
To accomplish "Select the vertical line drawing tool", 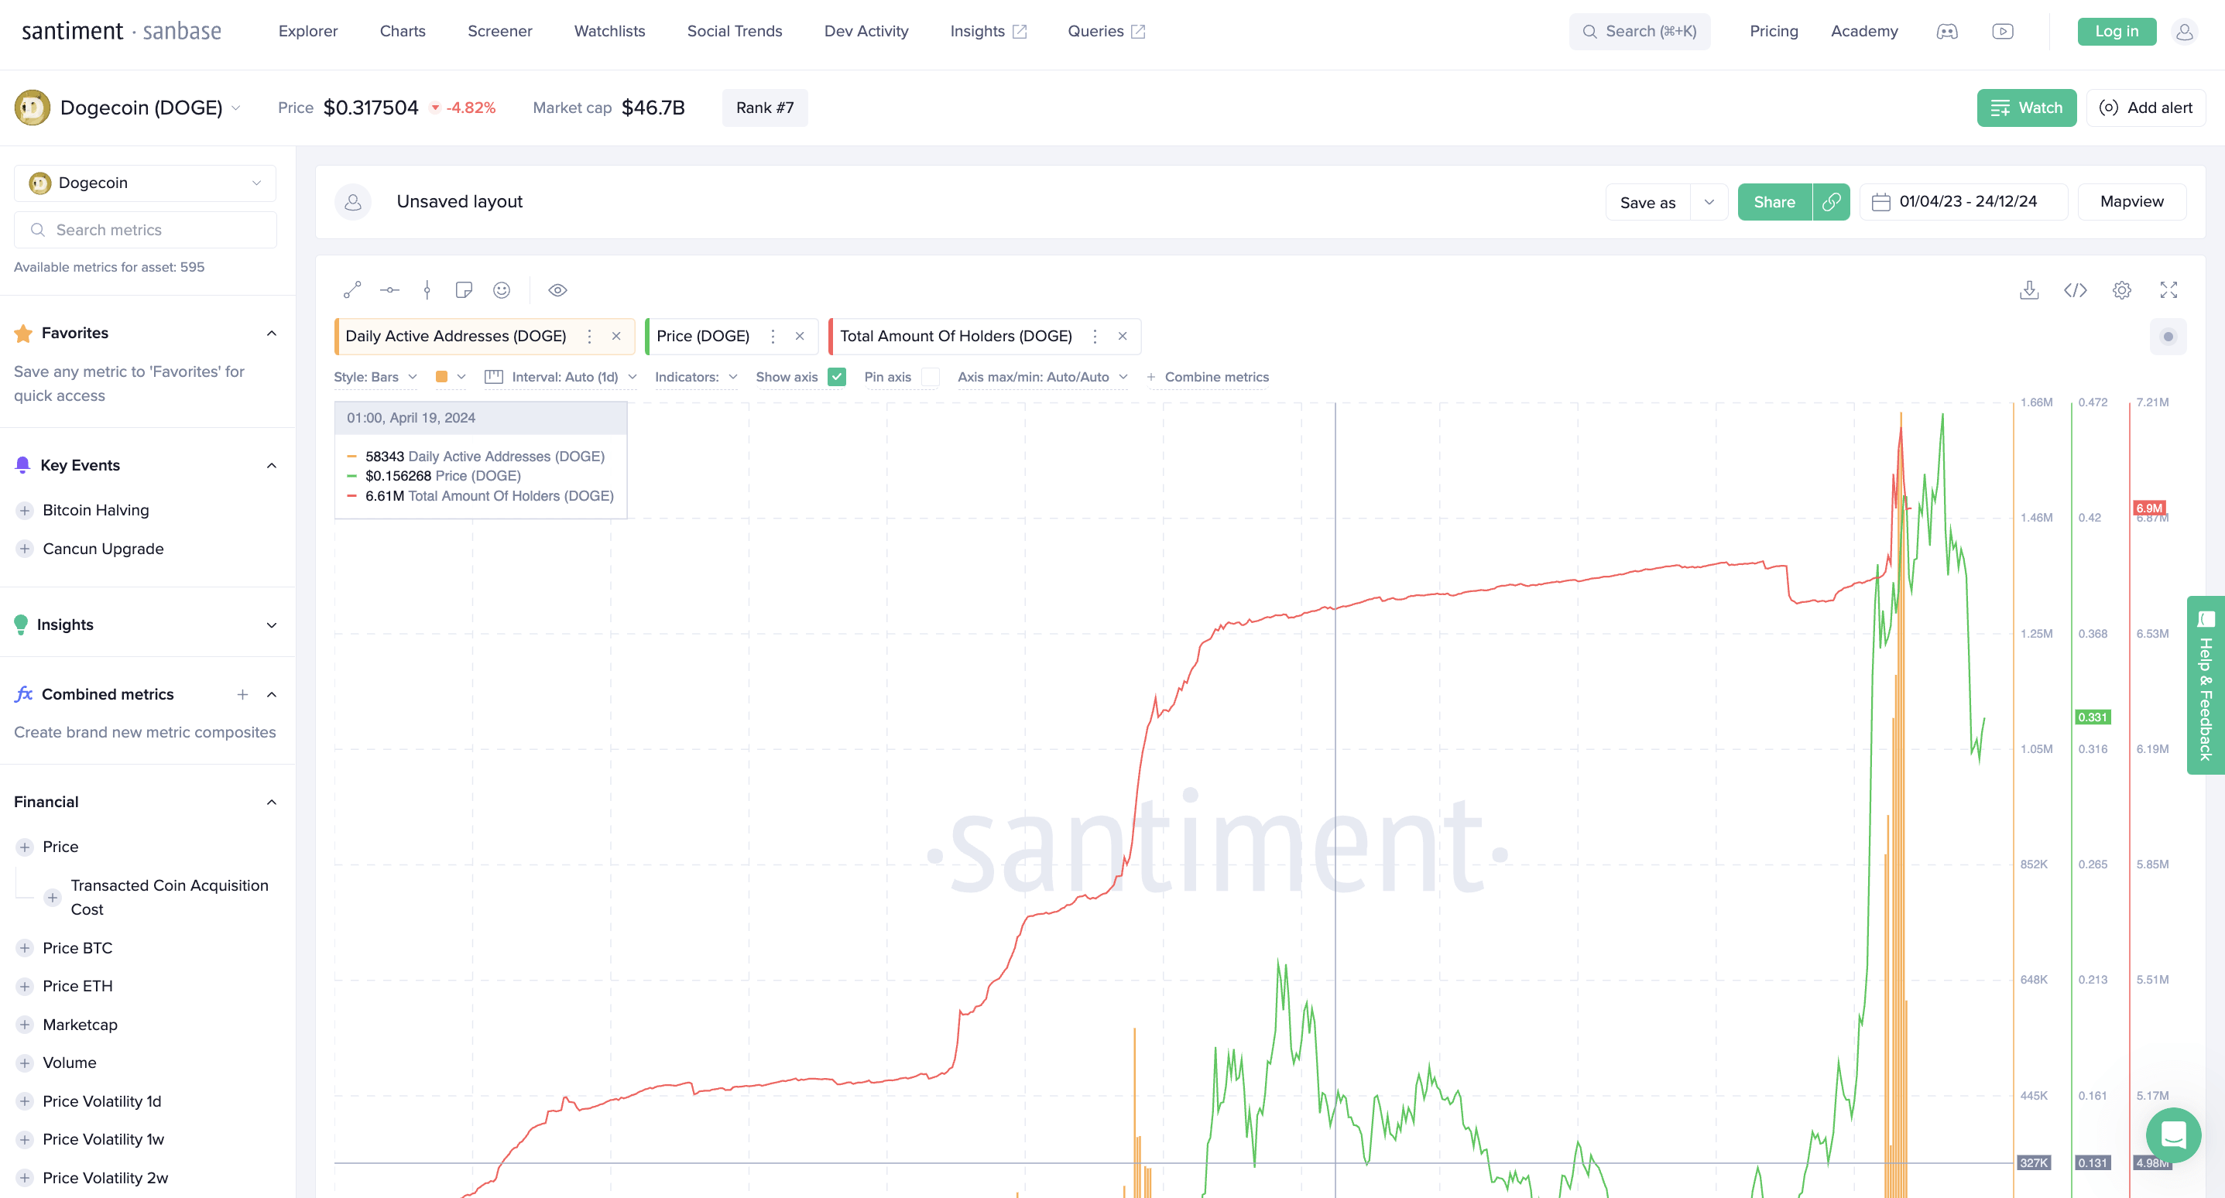I will pos(427,290).
